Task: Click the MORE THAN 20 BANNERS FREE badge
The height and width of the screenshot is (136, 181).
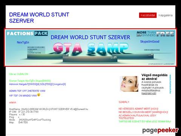Action: (x=155, y=34)
